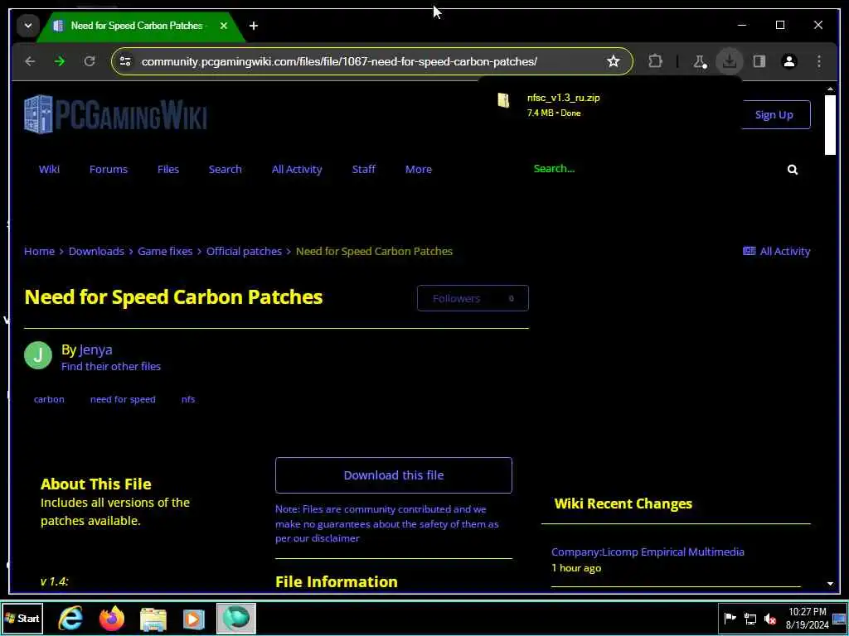The image size is (849, 636).
Task: Open the Windows Start menu
Action: [22, 618]
